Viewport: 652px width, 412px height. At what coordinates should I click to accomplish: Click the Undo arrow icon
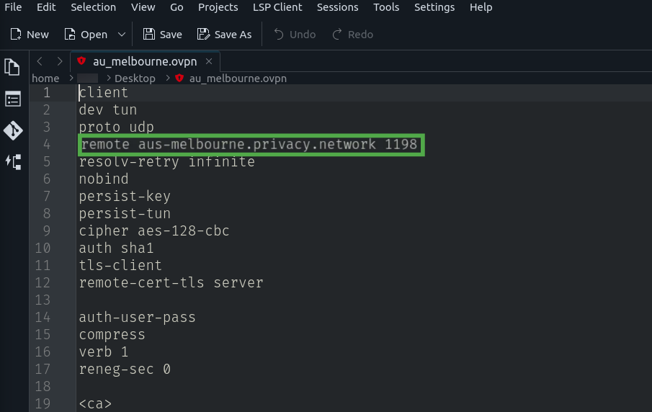pyautogui.click(x=278, y=34)
